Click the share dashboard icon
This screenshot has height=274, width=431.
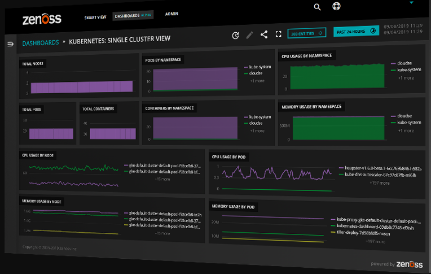(x=264, y=34)
